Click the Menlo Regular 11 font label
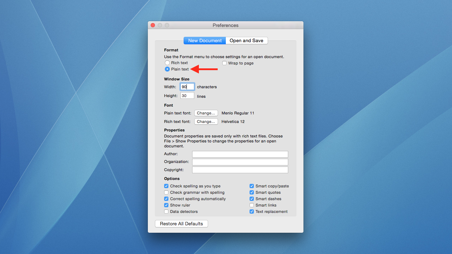Viewport: 452px width, 254px height. click(x=238, y=113)
